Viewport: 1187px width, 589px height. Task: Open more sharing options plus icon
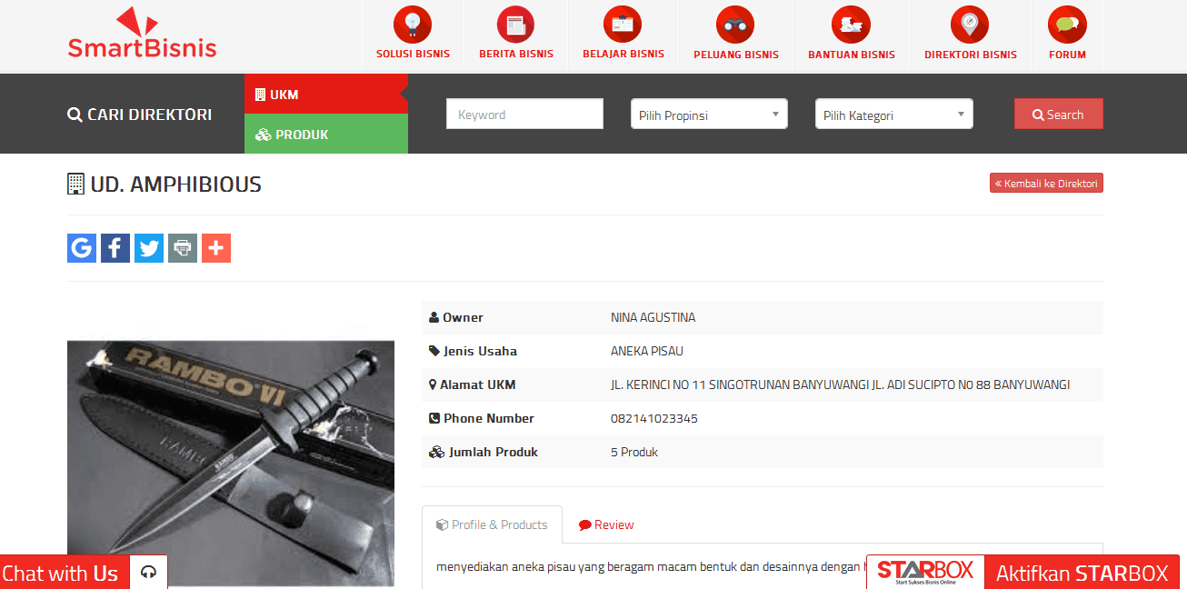(216, 248)
